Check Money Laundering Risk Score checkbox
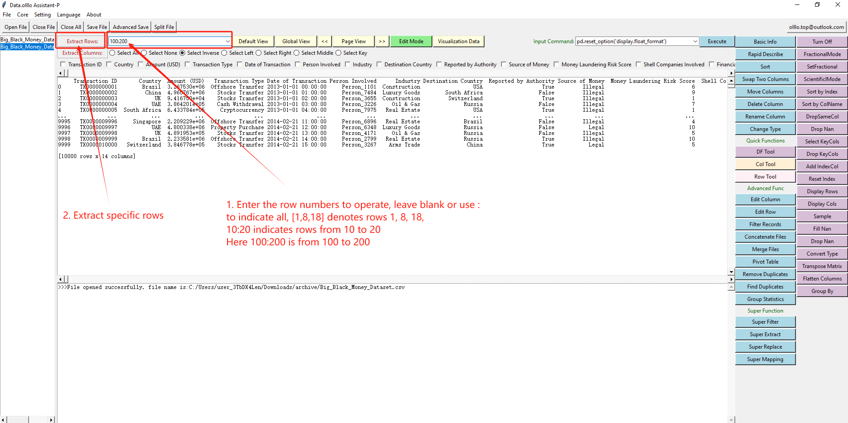The height and width of the screenshot is (423, 848). (556, 65)
